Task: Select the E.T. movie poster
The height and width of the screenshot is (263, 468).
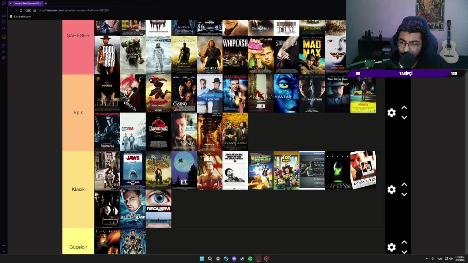Action: [184, 171]
